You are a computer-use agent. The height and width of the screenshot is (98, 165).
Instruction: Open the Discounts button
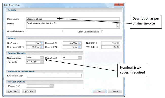(29, 91)
